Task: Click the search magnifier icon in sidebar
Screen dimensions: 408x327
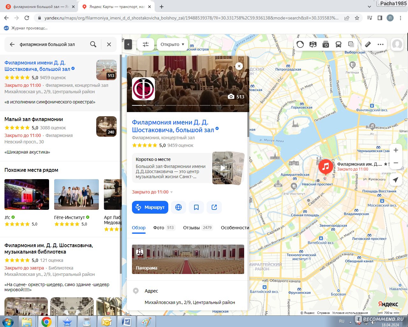Action: coord(93,44)
